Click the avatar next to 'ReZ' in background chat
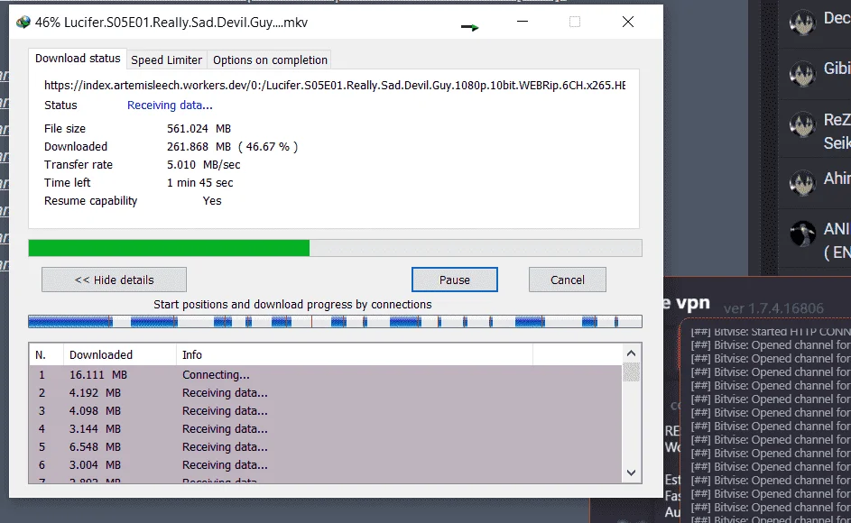This screenshot has height=523, width=851. [802, 124]
